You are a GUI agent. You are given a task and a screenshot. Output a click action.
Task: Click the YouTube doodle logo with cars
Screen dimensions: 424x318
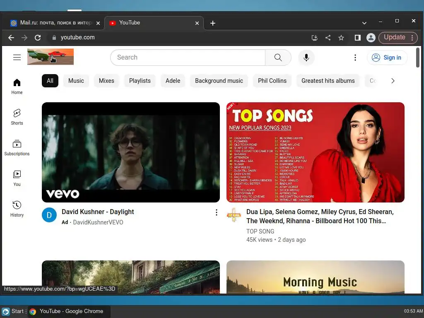(50, 56)
